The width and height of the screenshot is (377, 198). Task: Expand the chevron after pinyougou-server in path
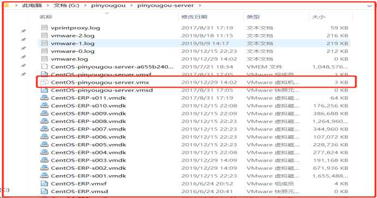point(200,5)
